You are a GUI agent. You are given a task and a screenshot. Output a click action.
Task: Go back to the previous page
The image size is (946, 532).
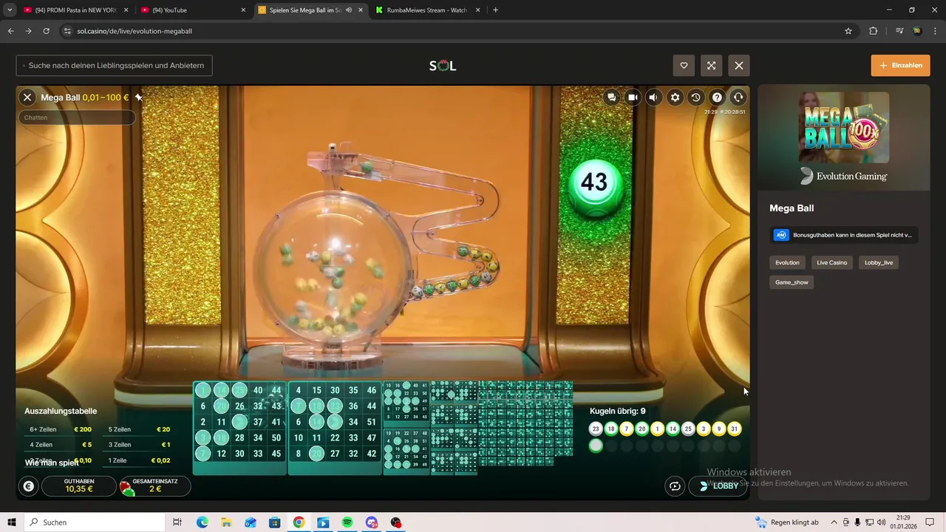click(x=10, y=31)
